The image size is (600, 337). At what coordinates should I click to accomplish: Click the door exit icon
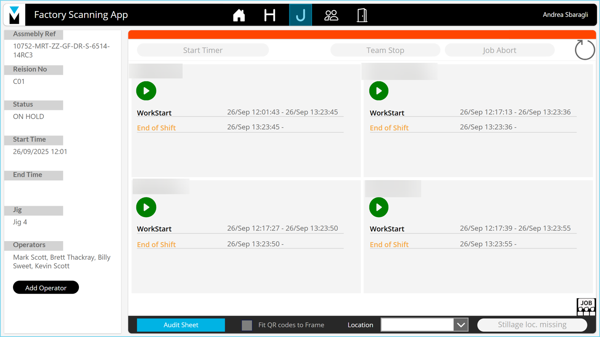[x=362, y=15]
